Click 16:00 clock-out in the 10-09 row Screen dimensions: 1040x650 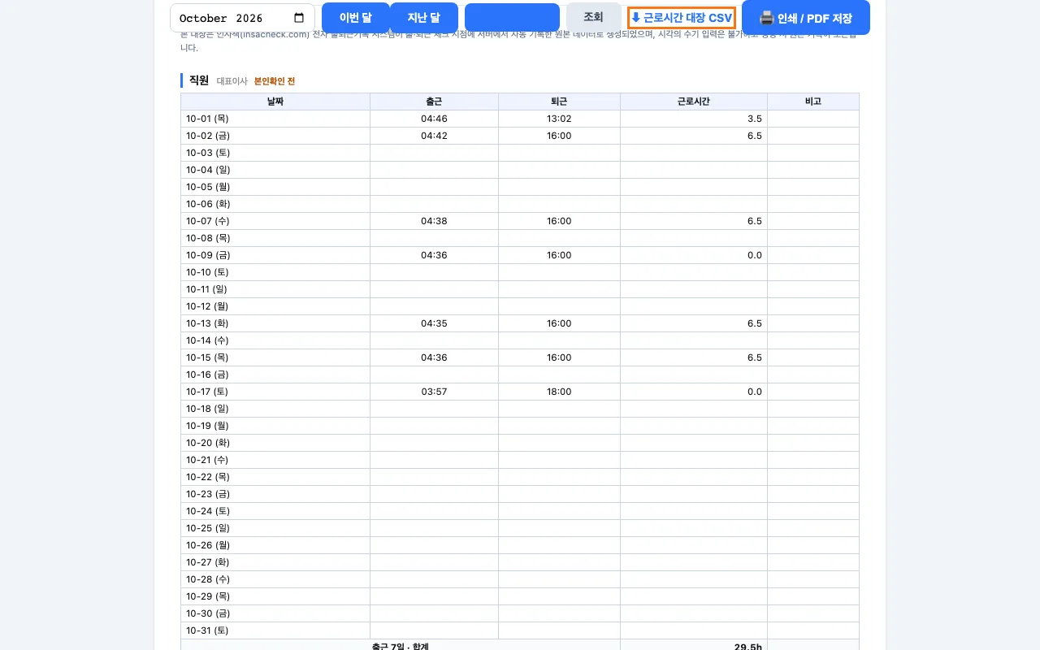pos(559,255)
